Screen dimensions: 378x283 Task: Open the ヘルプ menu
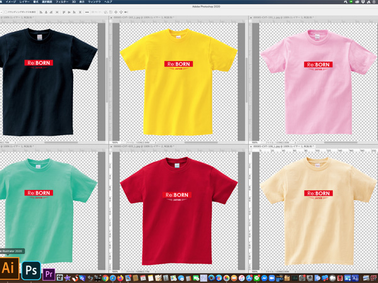pyautogui.click(x=108, y=2)
